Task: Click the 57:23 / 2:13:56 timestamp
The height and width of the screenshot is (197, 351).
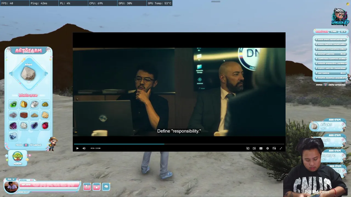Action: 95,148
